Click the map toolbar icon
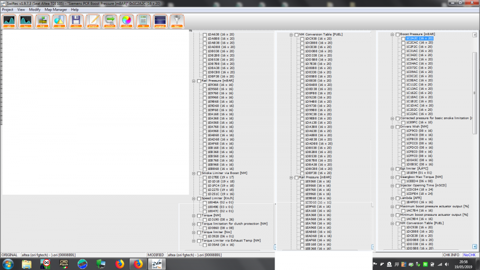Viewport: 480px width, 270px height. [43, 22]
